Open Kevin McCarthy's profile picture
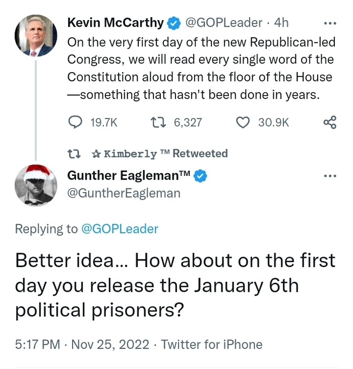 click(x=34, y=36)
